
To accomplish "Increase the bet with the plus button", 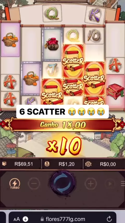I will tap(91, 184).
